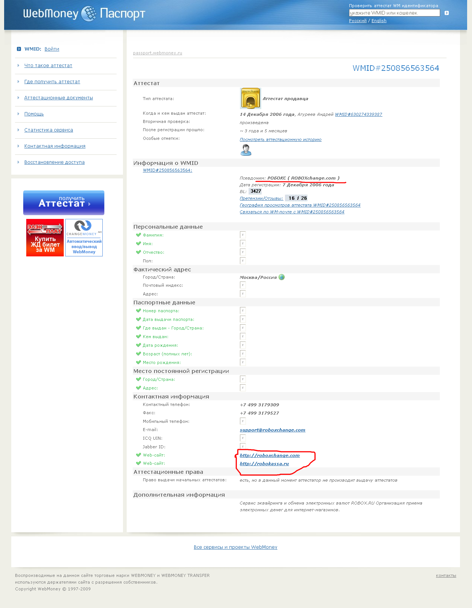Viewport: 472px width, 608px height.
Task: Open the Претензии/Отзывы link
Action: pos(261,198)
